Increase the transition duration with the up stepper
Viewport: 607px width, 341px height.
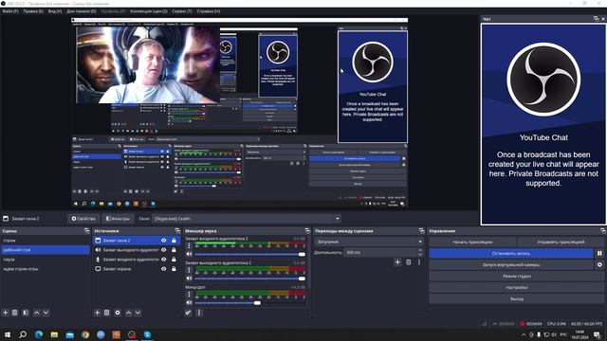pos(420,250)
